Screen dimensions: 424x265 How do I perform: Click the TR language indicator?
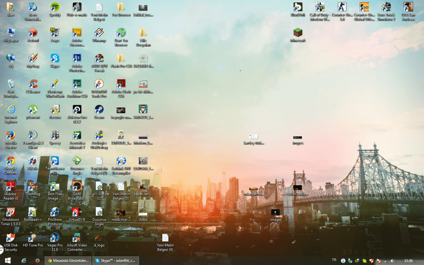[x=334, y=260]
